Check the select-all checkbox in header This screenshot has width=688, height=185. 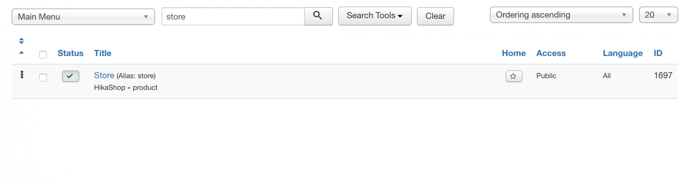tap(43, 55)
